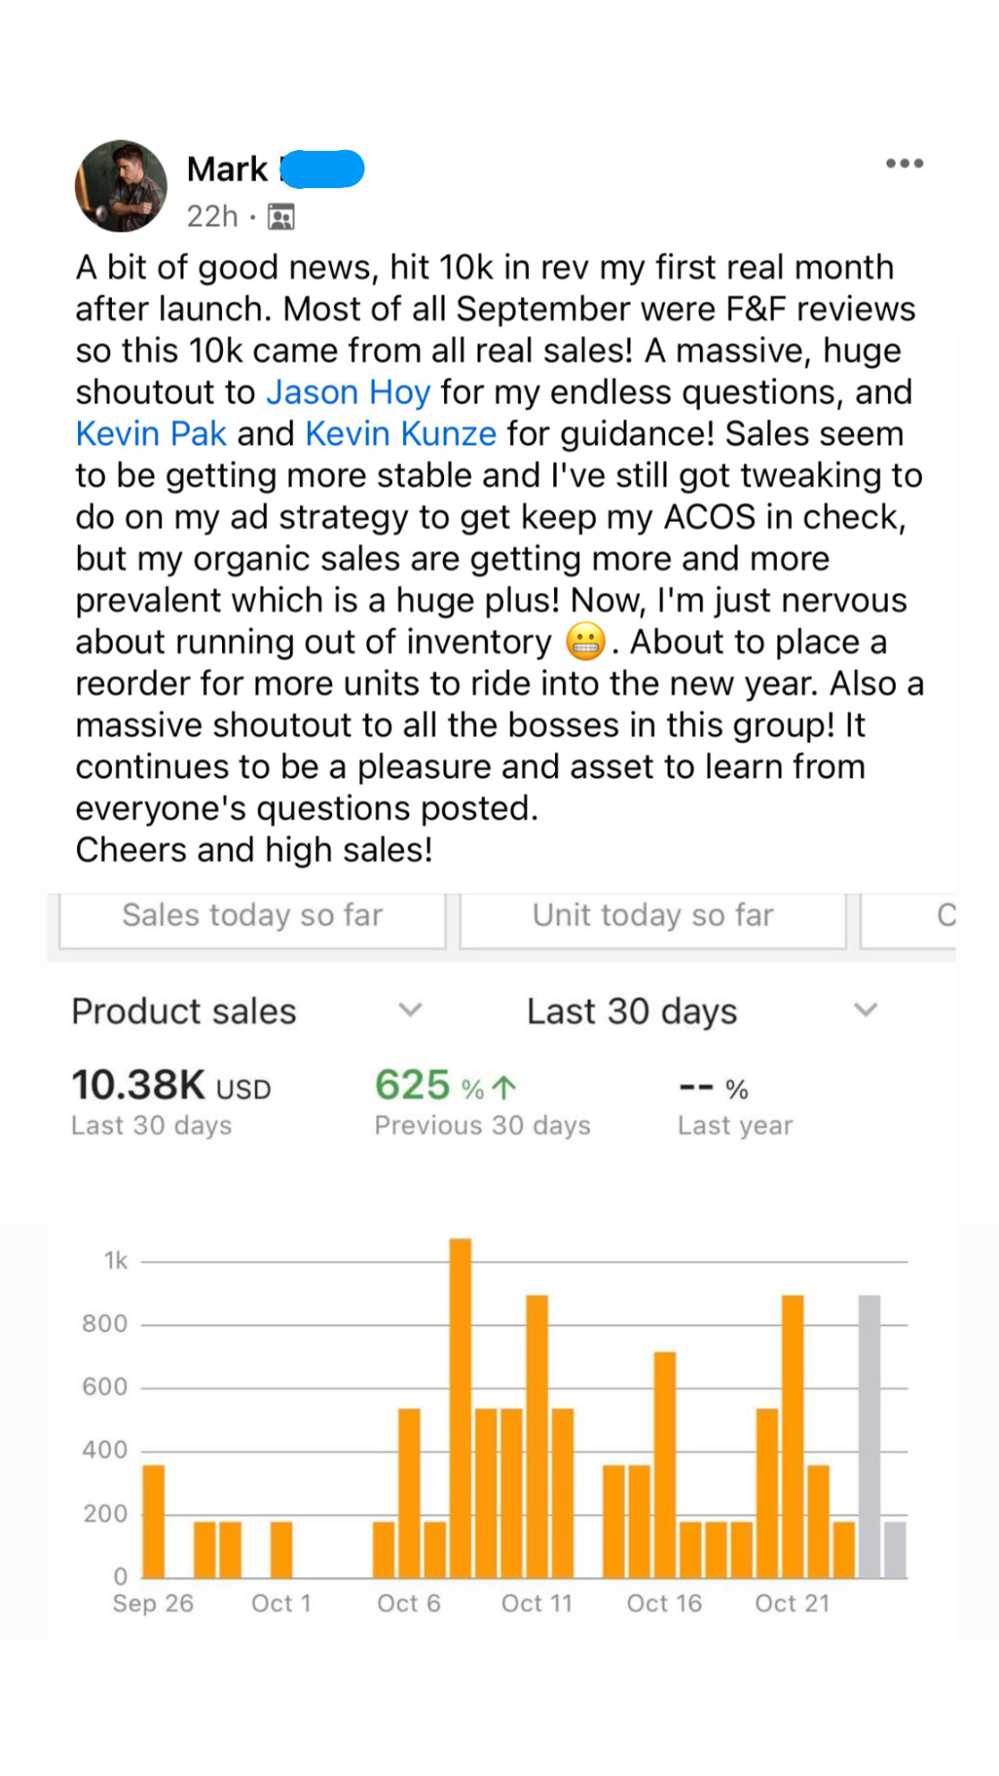Image resolution: width=999 pixels, height=1776 pixels.
Task: Open the three-dot post options menu
Action: (904, 163)
